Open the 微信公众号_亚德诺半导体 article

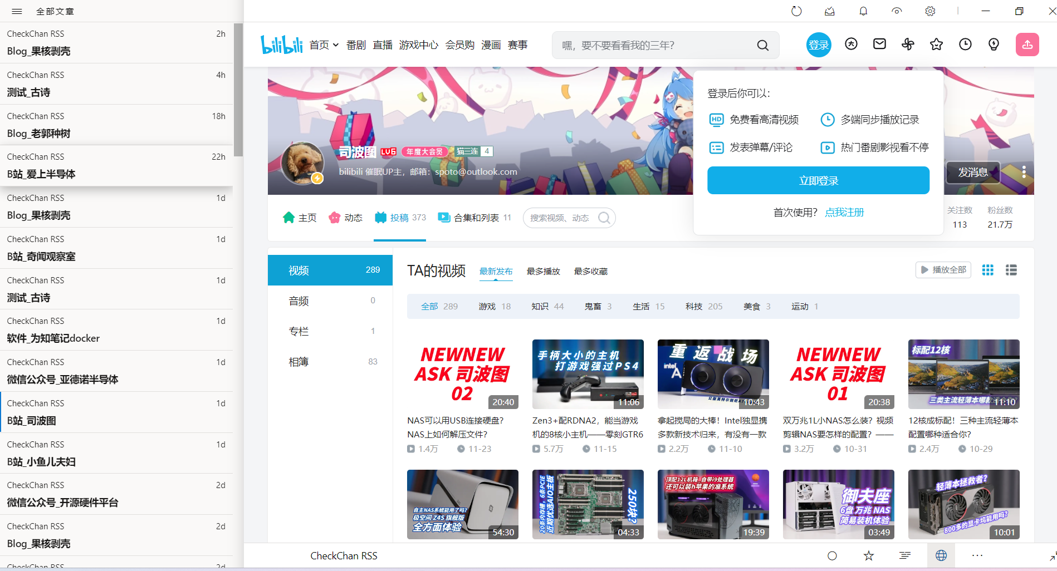click(116, 371)
